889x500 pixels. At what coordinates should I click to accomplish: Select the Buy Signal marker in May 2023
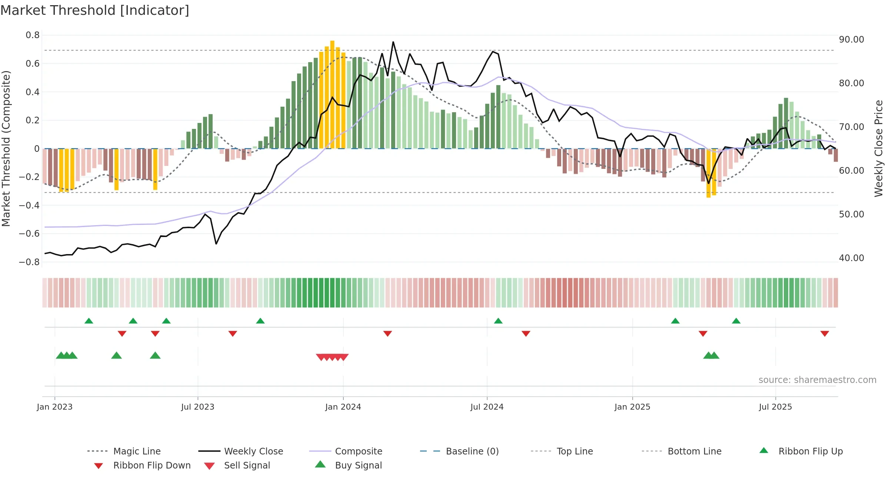(155, 355)
